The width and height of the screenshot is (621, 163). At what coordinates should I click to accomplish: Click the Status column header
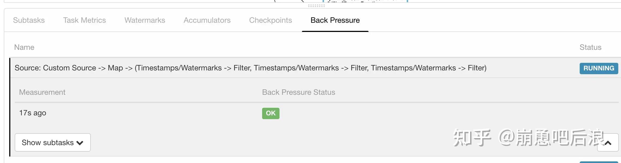pyautogui.click(x=590, y=47)
